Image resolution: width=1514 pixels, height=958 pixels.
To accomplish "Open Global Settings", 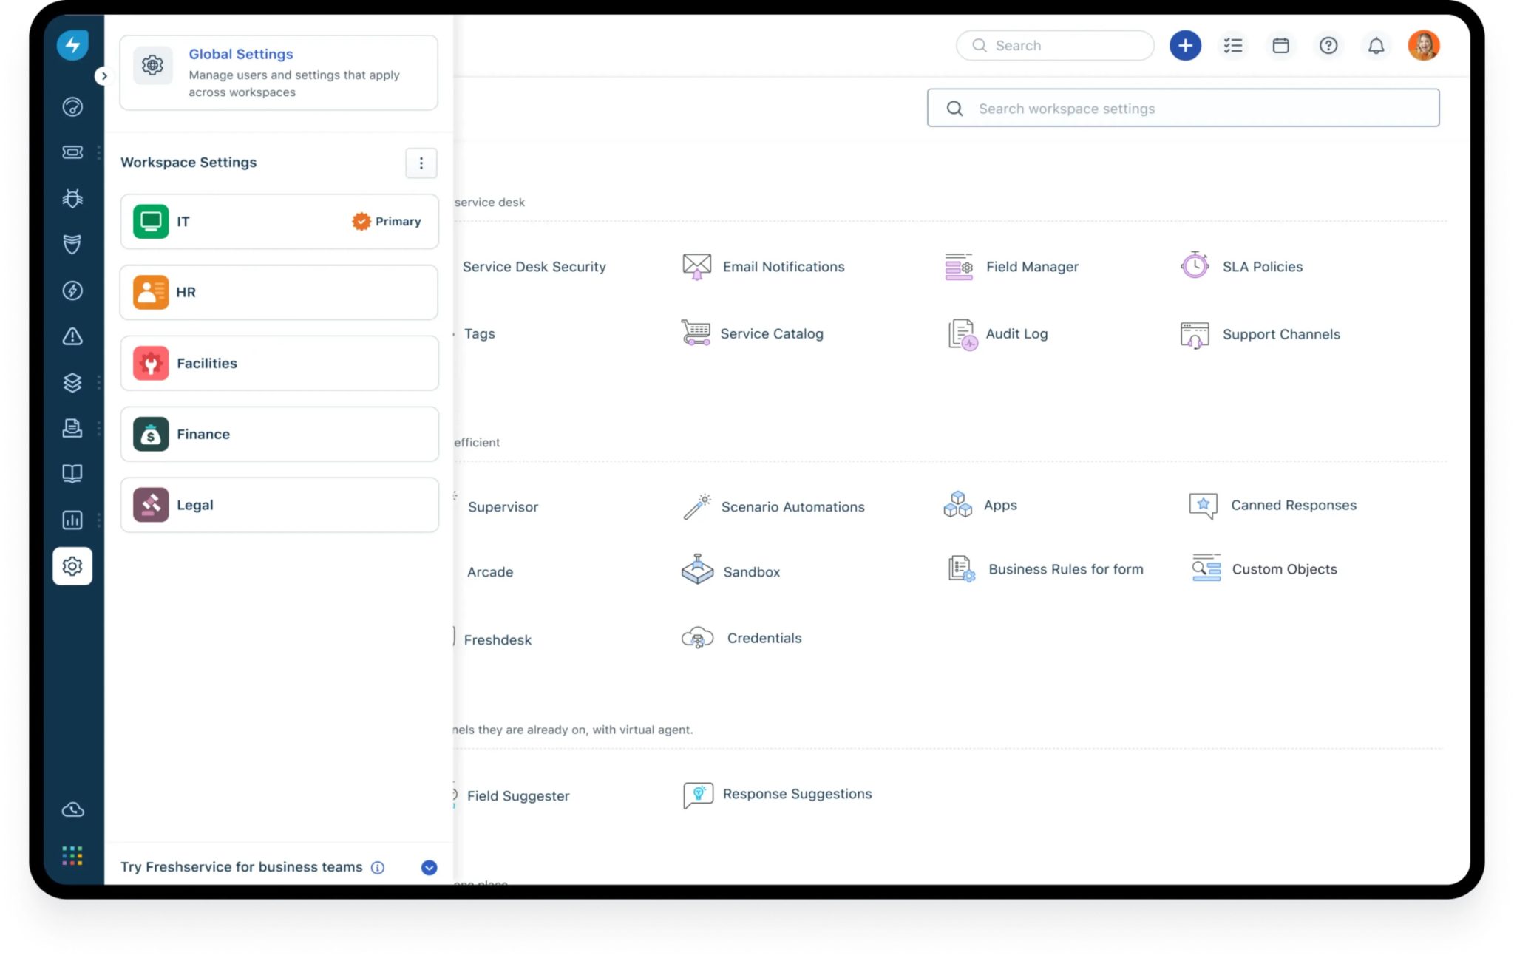I will pyautogui.click(x=240, y=53).
